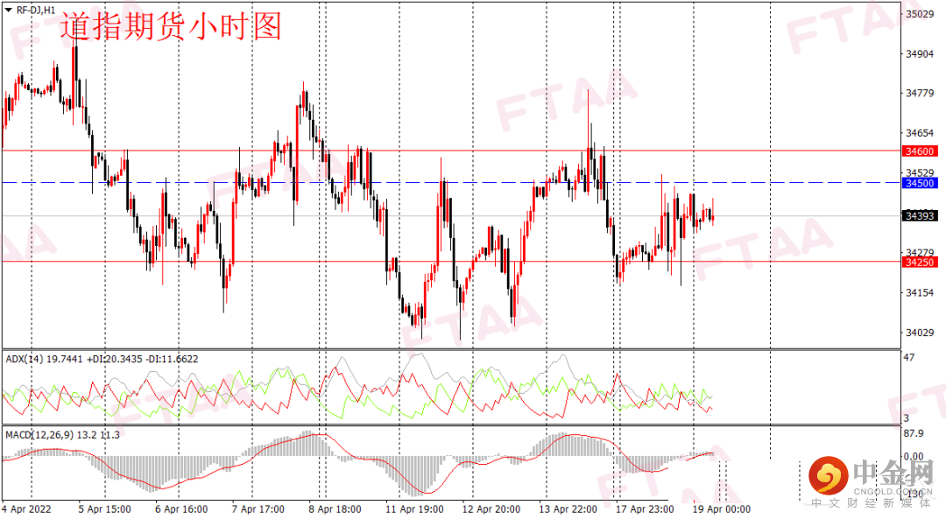This screenshot has height=519, width=946.
Task: Select the MACD(12,26,9) indicator label
Action: click(41, 432)
